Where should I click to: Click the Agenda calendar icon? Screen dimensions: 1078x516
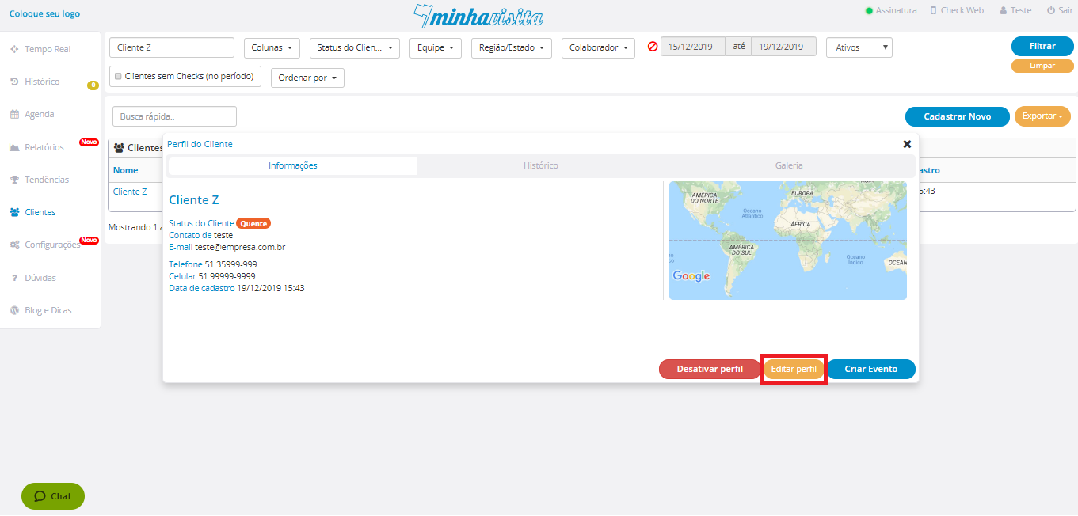[x=14, y=114]
